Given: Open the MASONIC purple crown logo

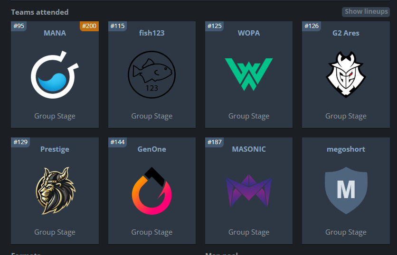Looking at the screenshot, I should point(249,191).
